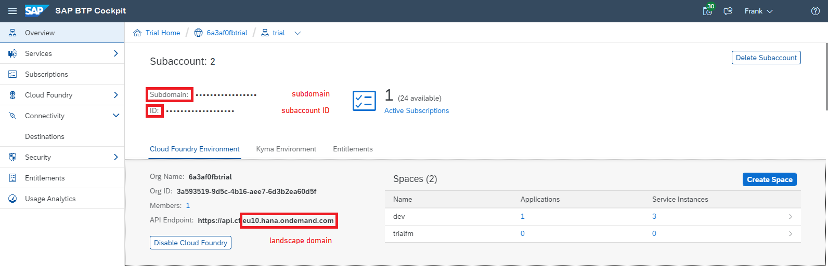Screen dimensions: 828x266
Task: Click Disable Cloud Foundry button
Action: (190, 243)
